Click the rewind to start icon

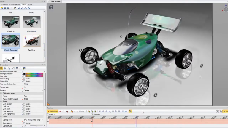pyautogui.click(x=100, y=111)
